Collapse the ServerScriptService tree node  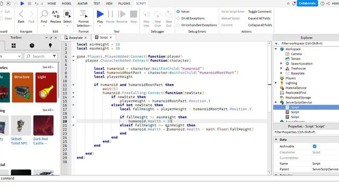[276, 102]
